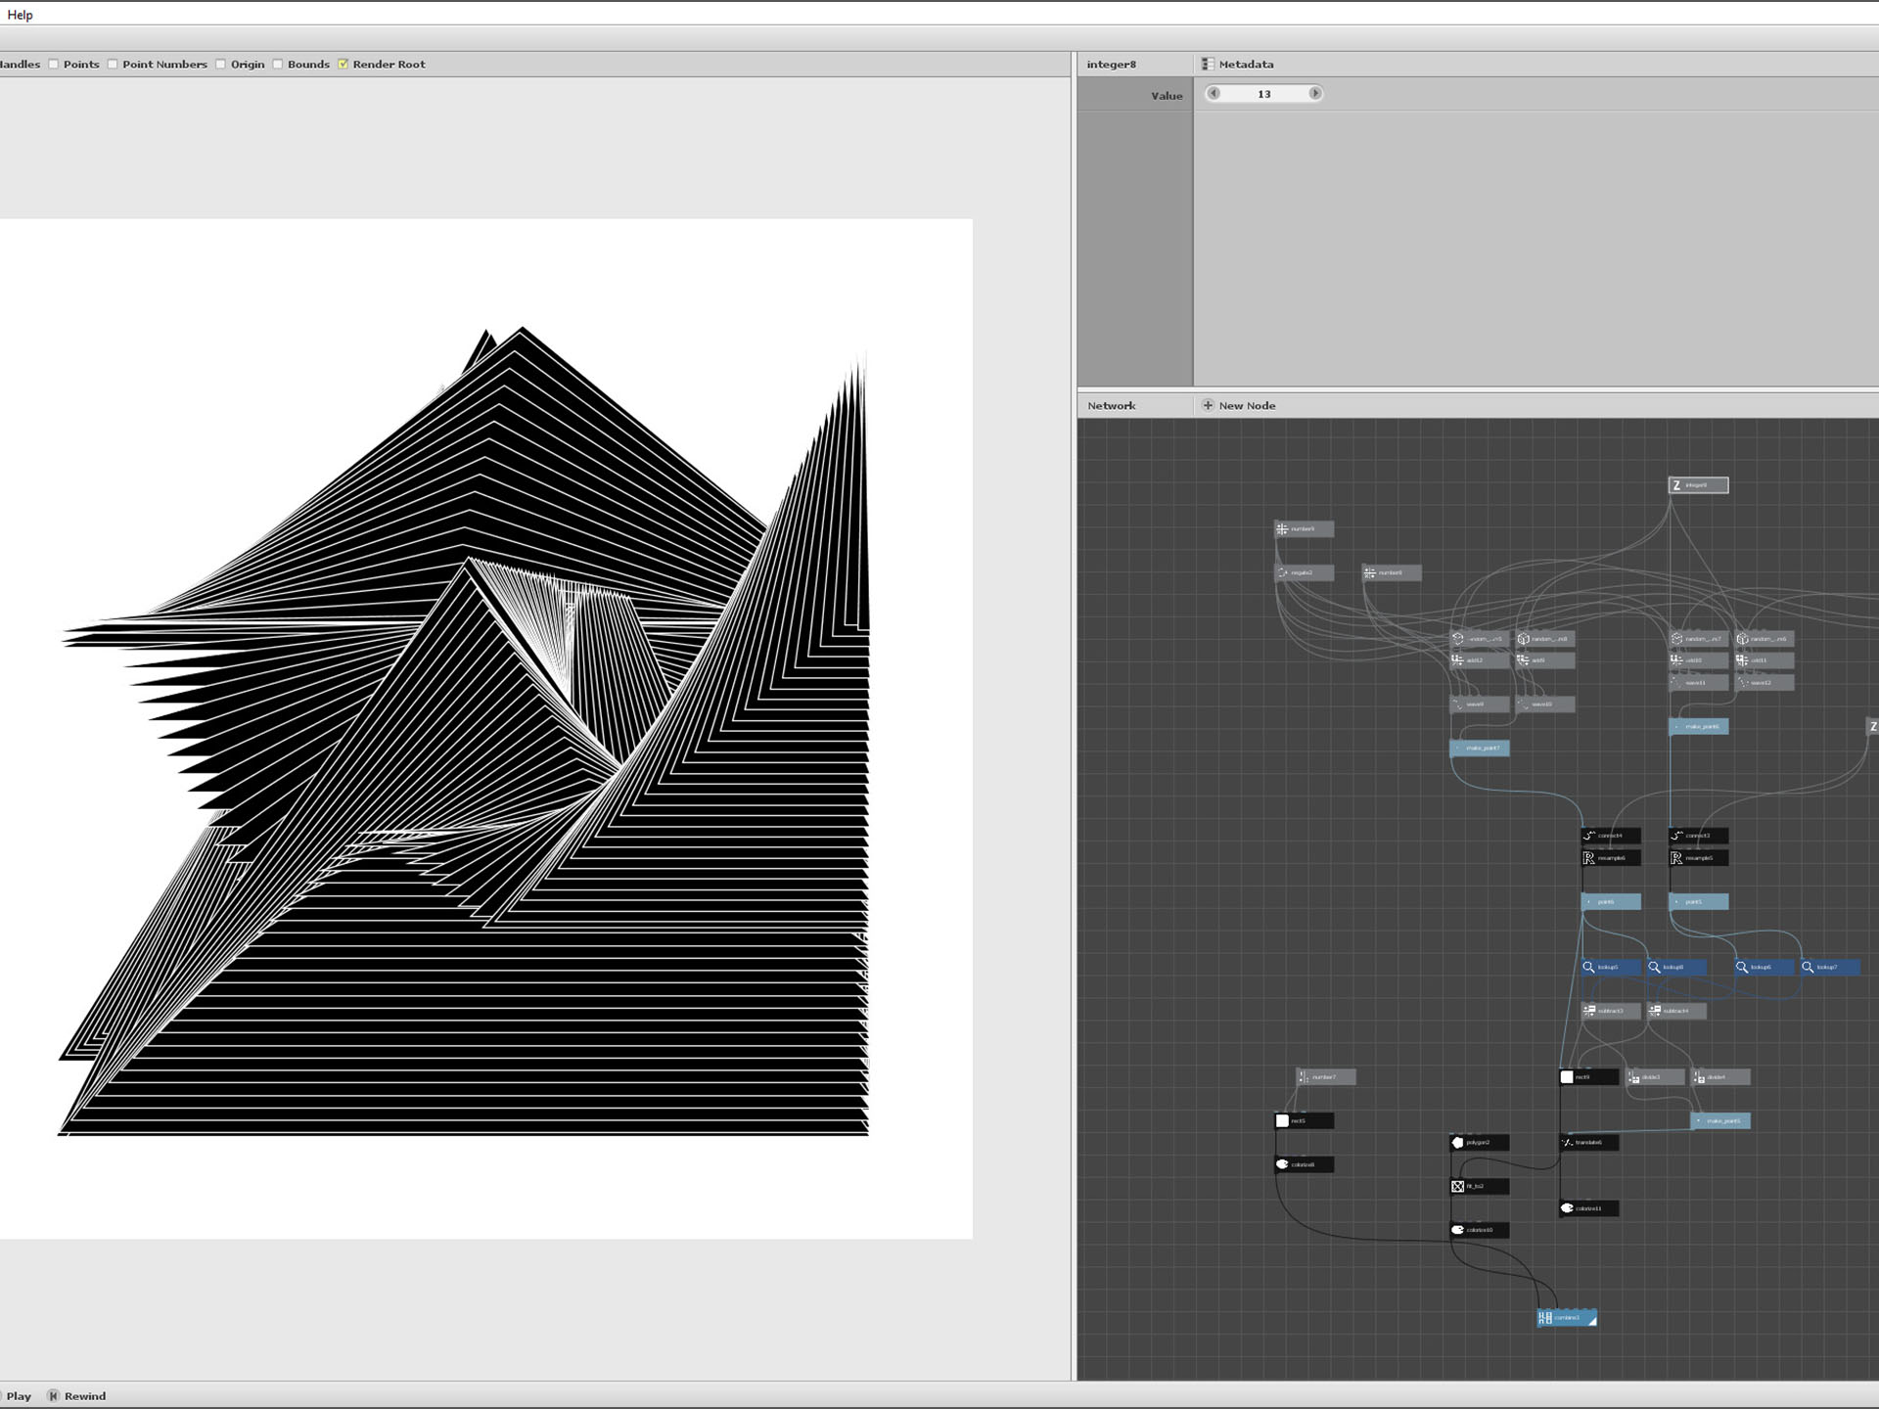Select the resample6 node
Image resolution: width=1879 pixels, height=1409 pixels.
[x=1610, y=858]
